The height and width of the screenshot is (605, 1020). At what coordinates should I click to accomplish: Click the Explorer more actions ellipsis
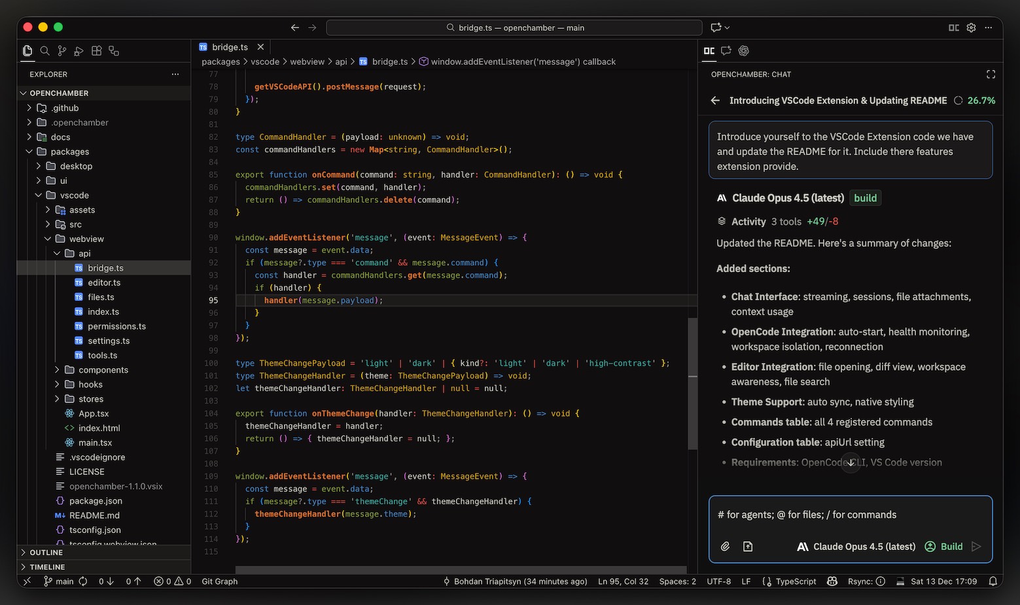[x=175, y=74]
